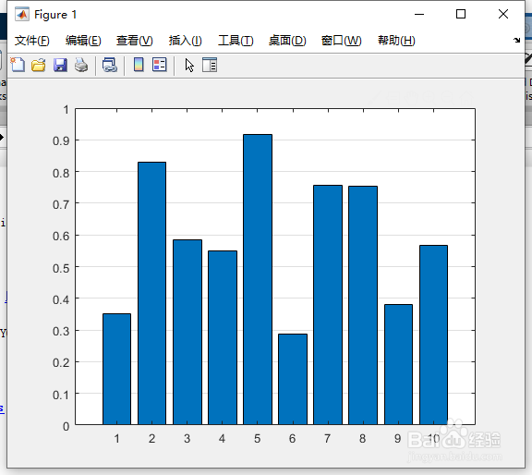
Task: Select the bar at x-position 1
Action: click(x=116, y=369)
